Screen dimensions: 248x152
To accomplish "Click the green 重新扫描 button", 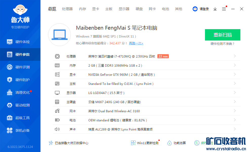I will point(223,35).
